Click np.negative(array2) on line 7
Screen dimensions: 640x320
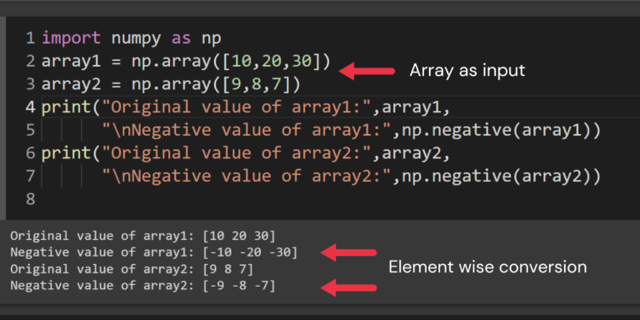pos(497,177)
